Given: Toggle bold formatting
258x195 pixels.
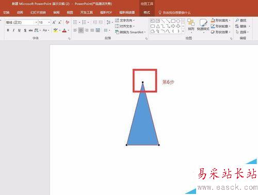Looking at the screenshot, I should coord(8,30).
